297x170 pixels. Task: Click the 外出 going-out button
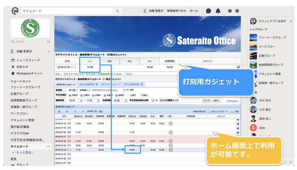click(130, 61)
